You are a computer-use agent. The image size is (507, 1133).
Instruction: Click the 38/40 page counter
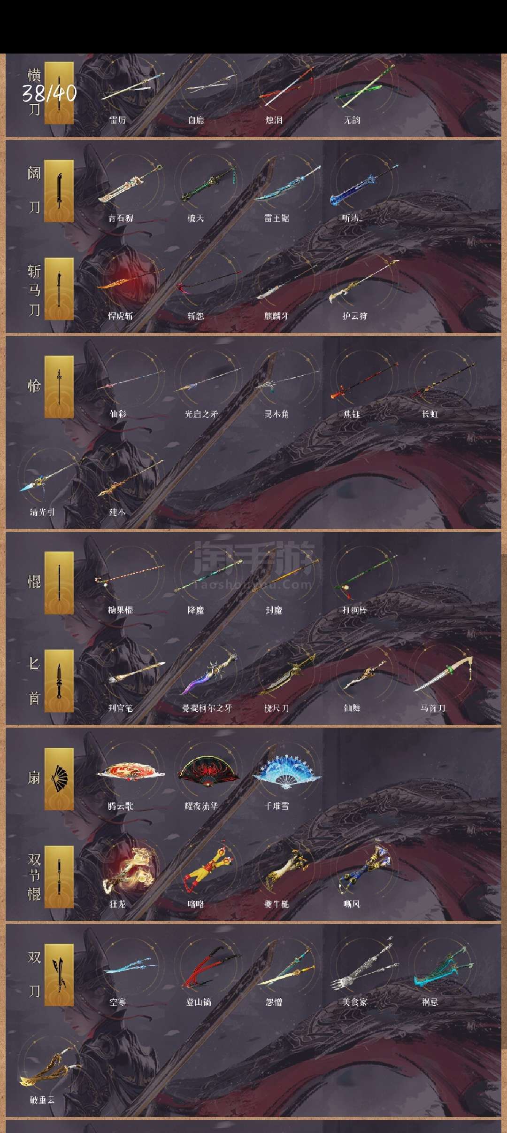pos(49,93)
